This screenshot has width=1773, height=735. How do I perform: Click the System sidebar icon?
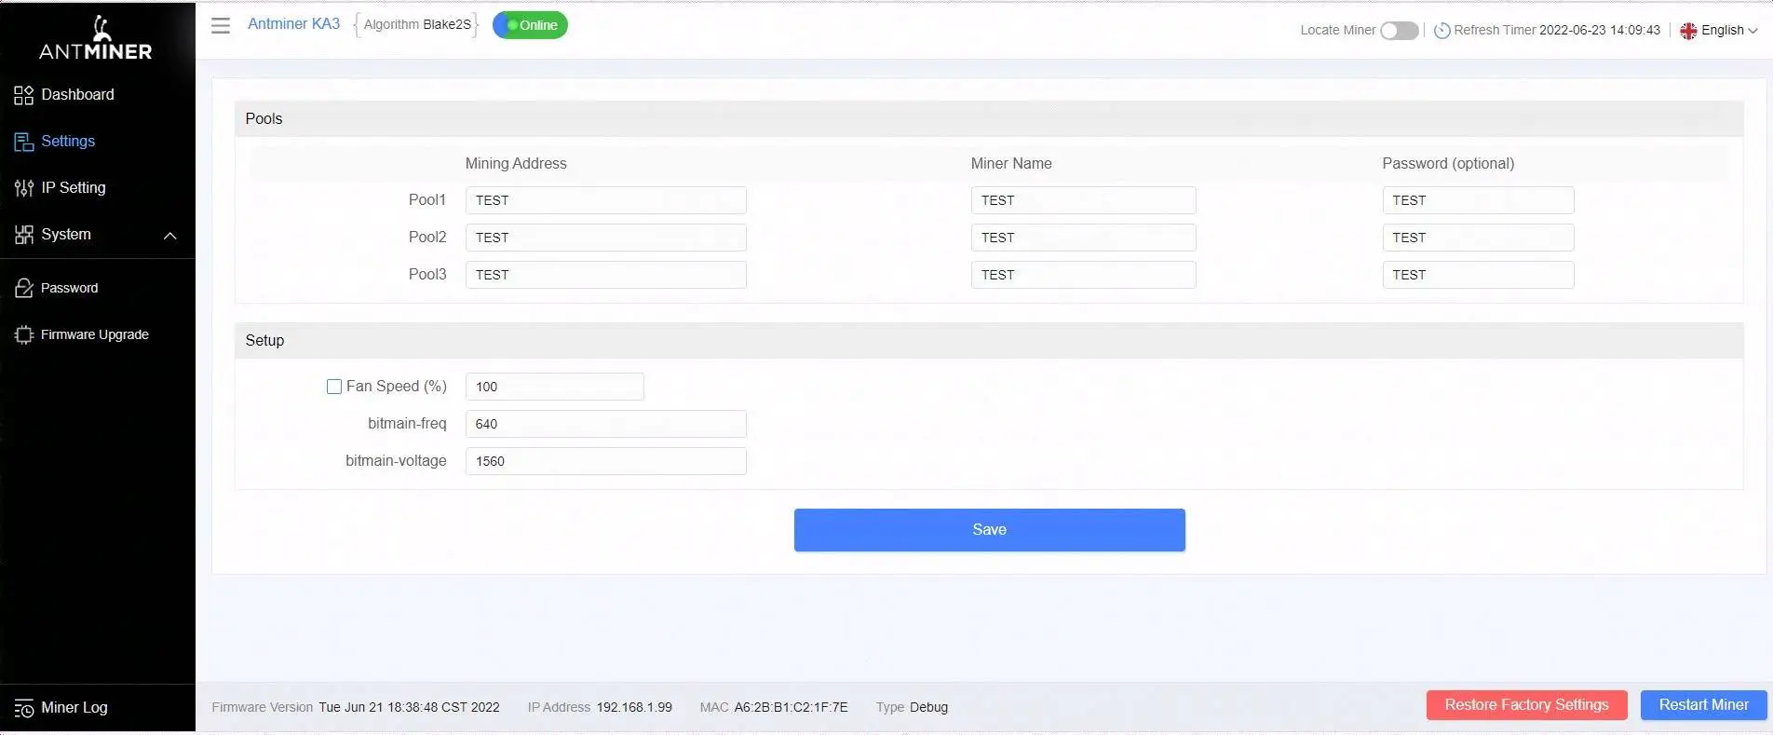24,235
